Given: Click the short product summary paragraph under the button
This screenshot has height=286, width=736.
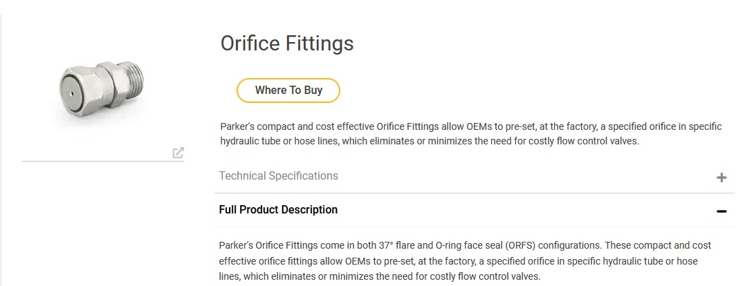Looking at the screenshot, I should pos(471,134).
